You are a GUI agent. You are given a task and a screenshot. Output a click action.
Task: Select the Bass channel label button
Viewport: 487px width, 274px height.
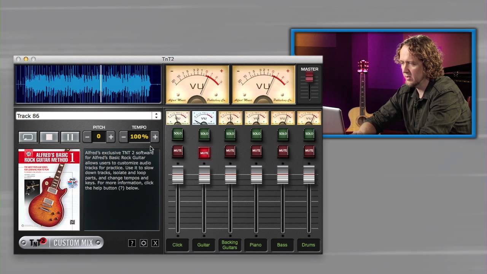click(282, 245)
